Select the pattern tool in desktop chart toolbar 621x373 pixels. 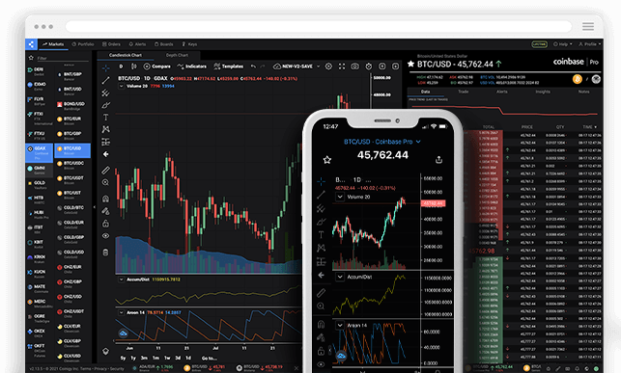[x=105, y=129]
